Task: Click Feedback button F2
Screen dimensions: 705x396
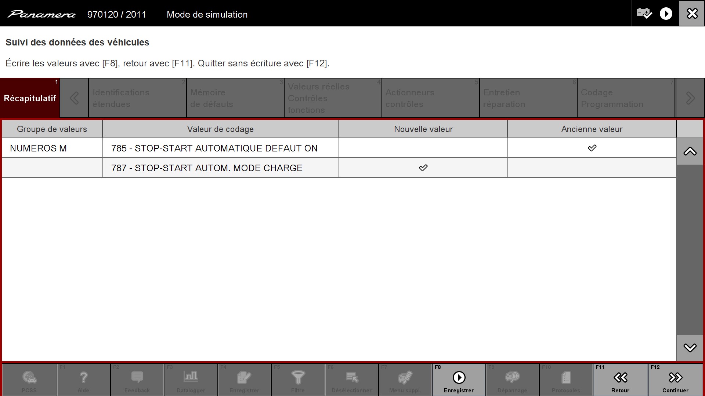Action: point(137,379)
